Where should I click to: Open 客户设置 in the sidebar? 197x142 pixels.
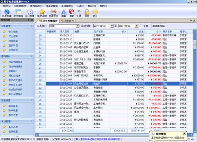click(x=13, y=115)
